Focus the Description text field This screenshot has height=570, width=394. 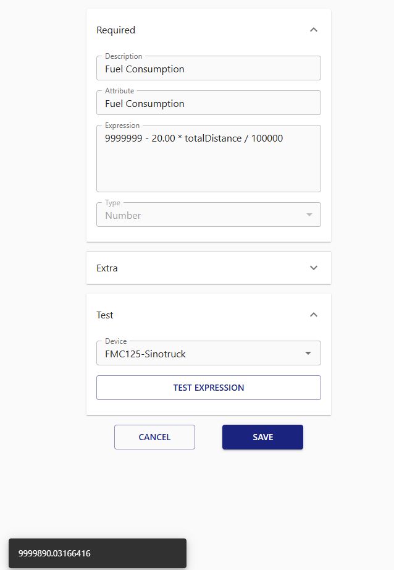(x=209, y=69)
